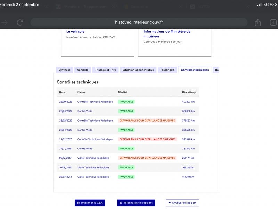This screenshot has width=278, height=209.
Task: Tap the Safari reload page icon
Action: (20, 22)
